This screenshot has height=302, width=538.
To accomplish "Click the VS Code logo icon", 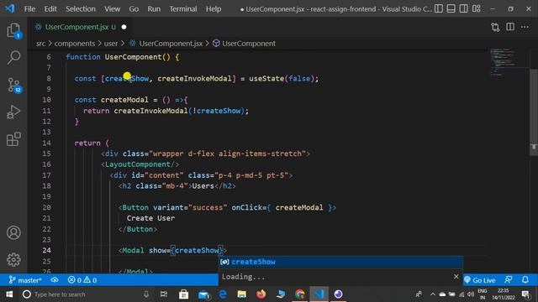I will click(x=10, y=8).
